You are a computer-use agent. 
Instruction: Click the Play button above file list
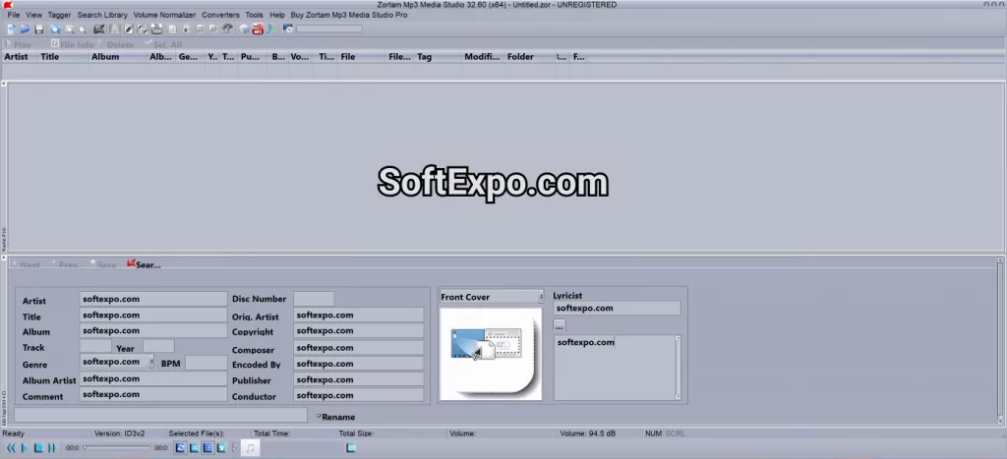[x=18, y=45]
